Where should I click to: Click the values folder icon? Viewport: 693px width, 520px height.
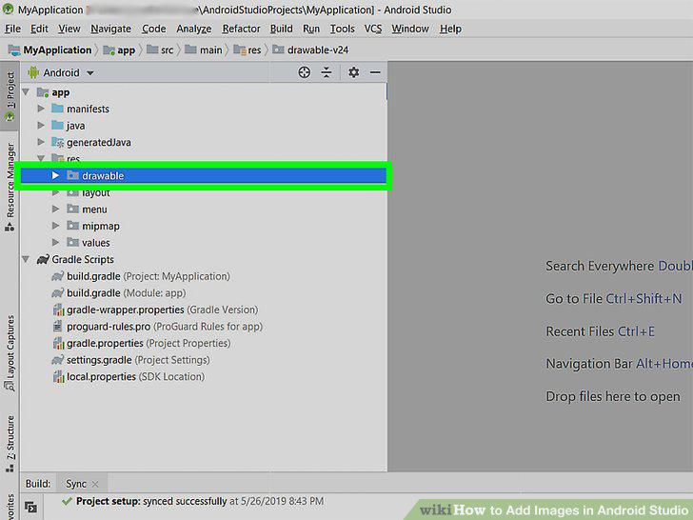pyautogui.click(x=73, y=242)
